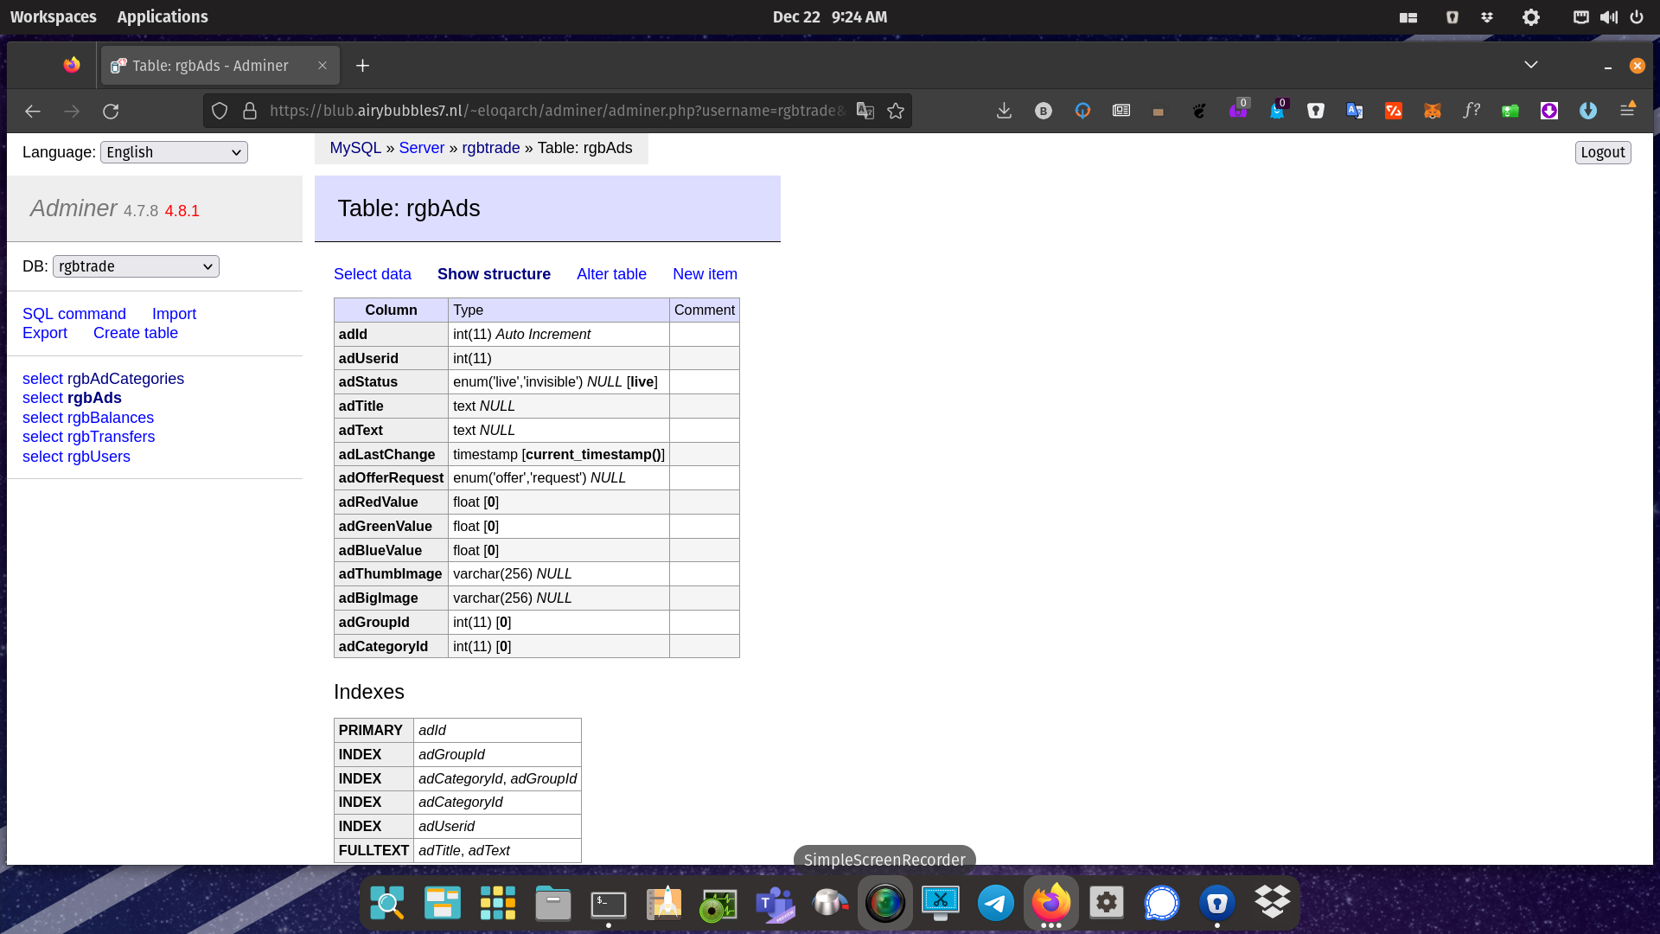
Task: Click the font finder f? extension
Action: (1472, 111)
